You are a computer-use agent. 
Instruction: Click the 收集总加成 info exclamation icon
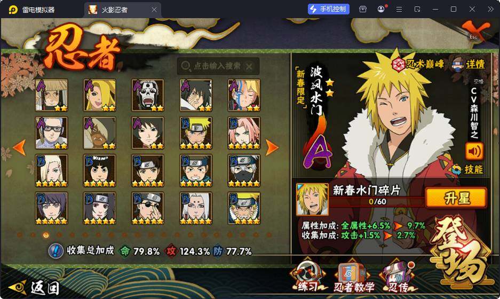pos(56,251)
